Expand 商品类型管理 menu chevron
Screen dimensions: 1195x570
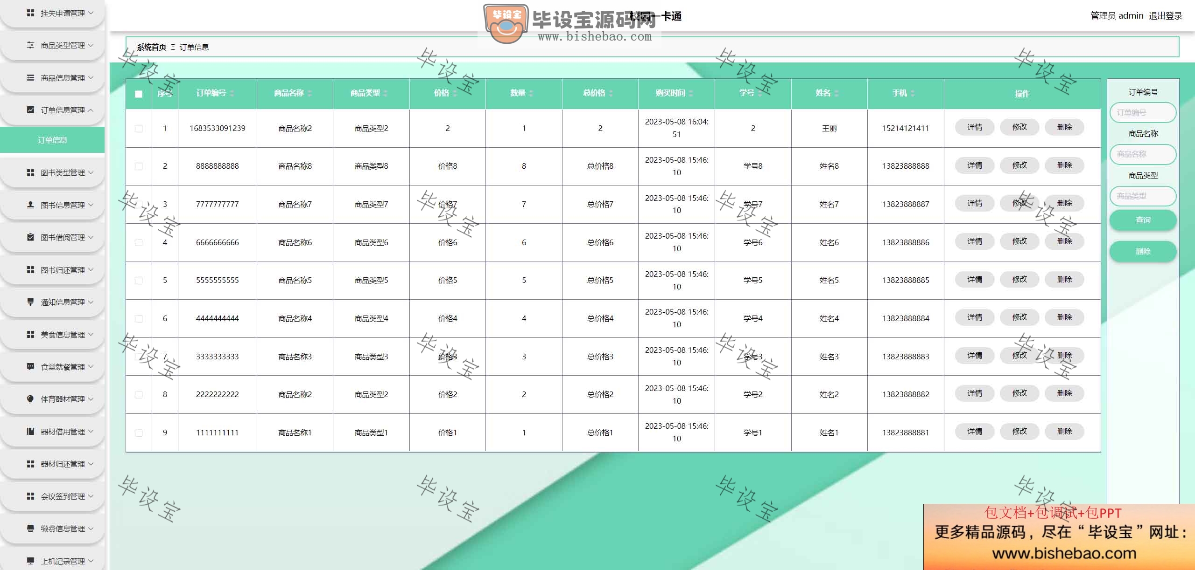tap(91, 45)
